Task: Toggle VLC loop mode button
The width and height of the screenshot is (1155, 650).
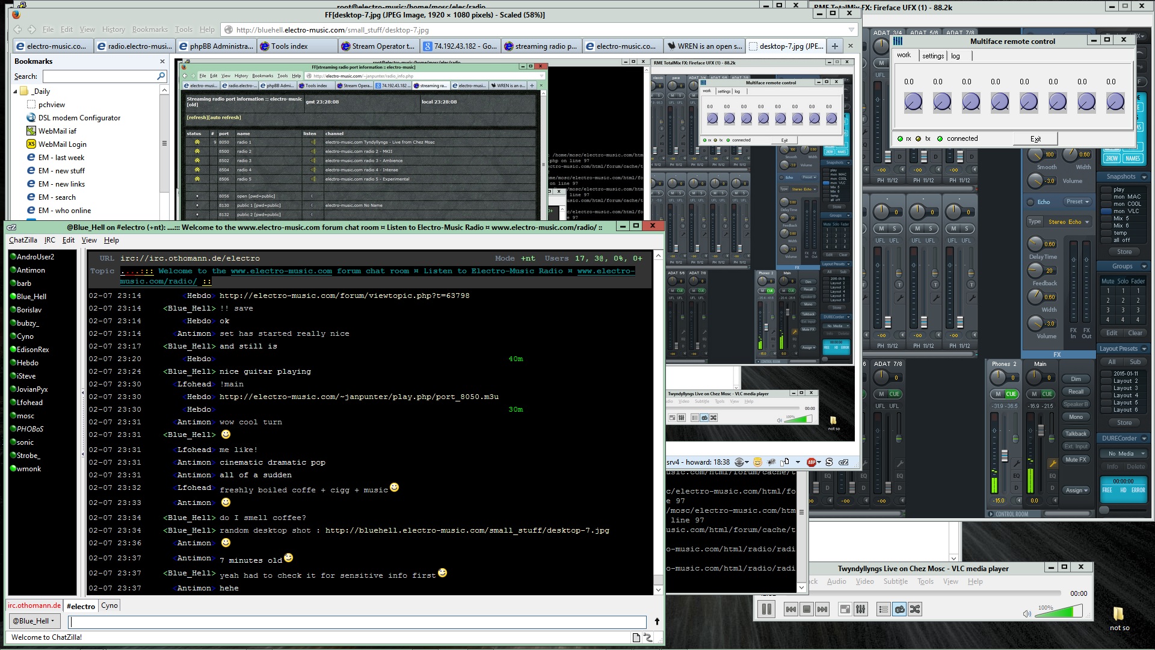Action: click(x=899, y=609)
